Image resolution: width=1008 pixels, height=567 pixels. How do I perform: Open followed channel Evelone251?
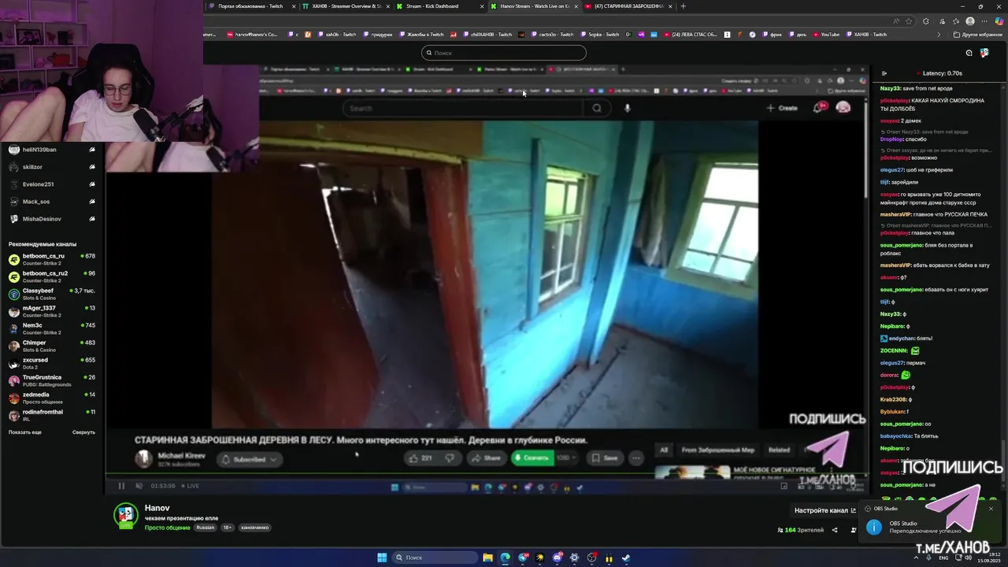pos(51,184)
